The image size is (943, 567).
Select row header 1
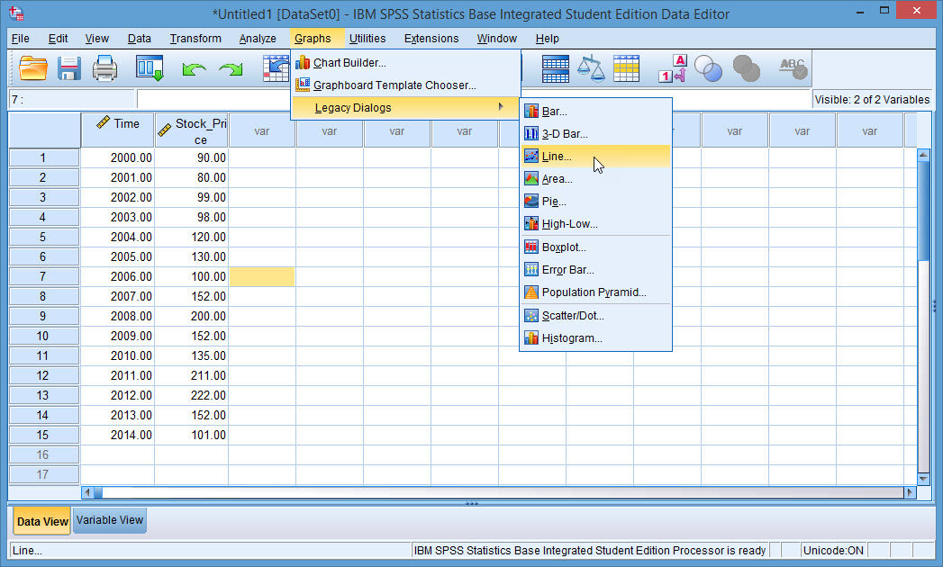44,157
